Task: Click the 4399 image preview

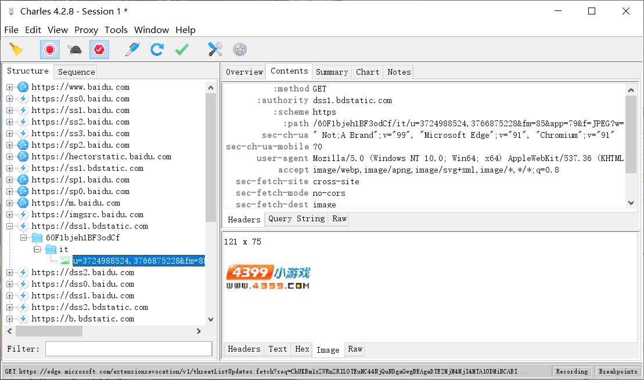Action: pos(268,277)
